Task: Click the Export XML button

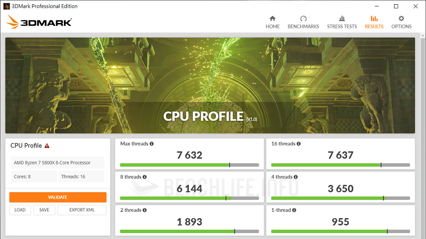Action: point(82,210)
